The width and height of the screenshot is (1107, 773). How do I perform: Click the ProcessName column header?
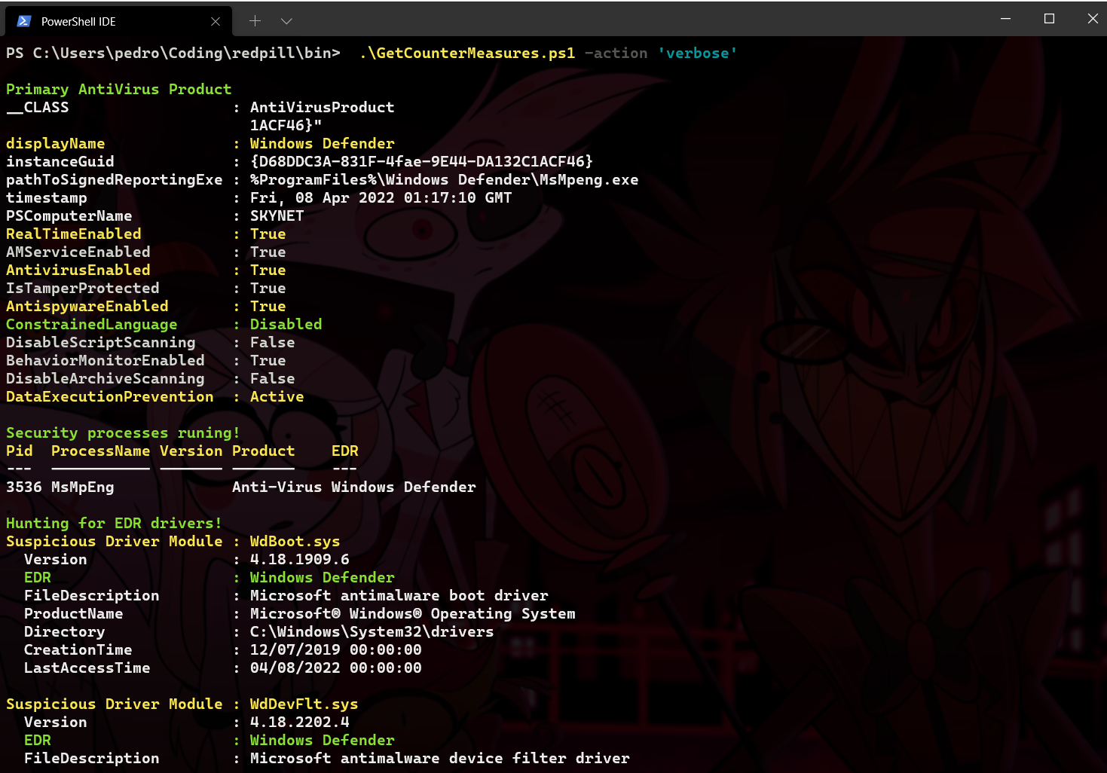click(x=100, y=451)
